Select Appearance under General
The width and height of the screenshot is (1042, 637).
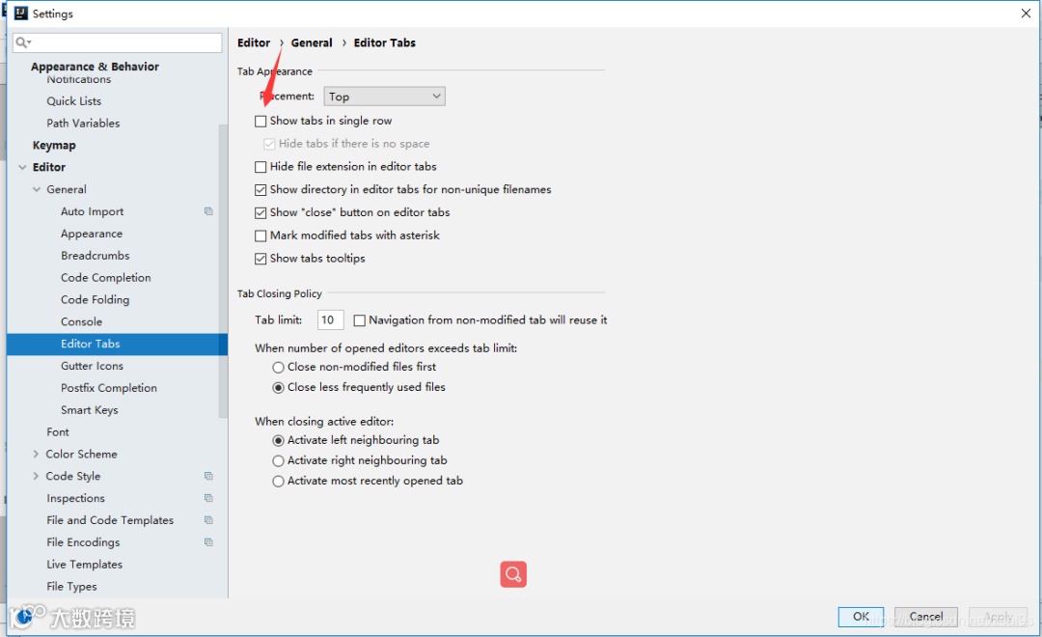click(92, 234)
